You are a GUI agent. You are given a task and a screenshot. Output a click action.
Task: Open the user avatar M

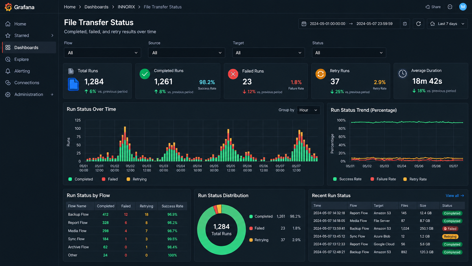click(463, 7)
